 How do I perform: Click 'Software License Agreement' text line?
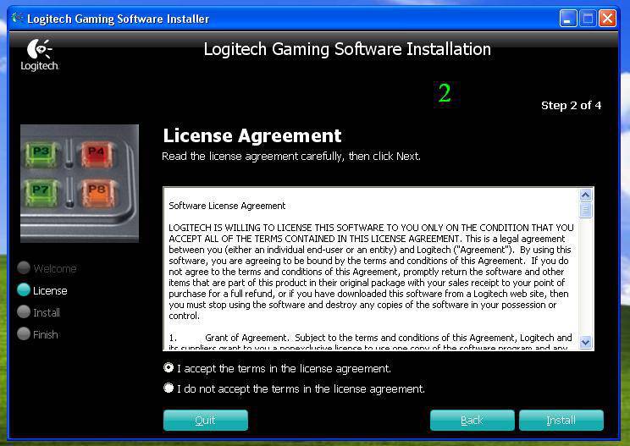(227, 206)
